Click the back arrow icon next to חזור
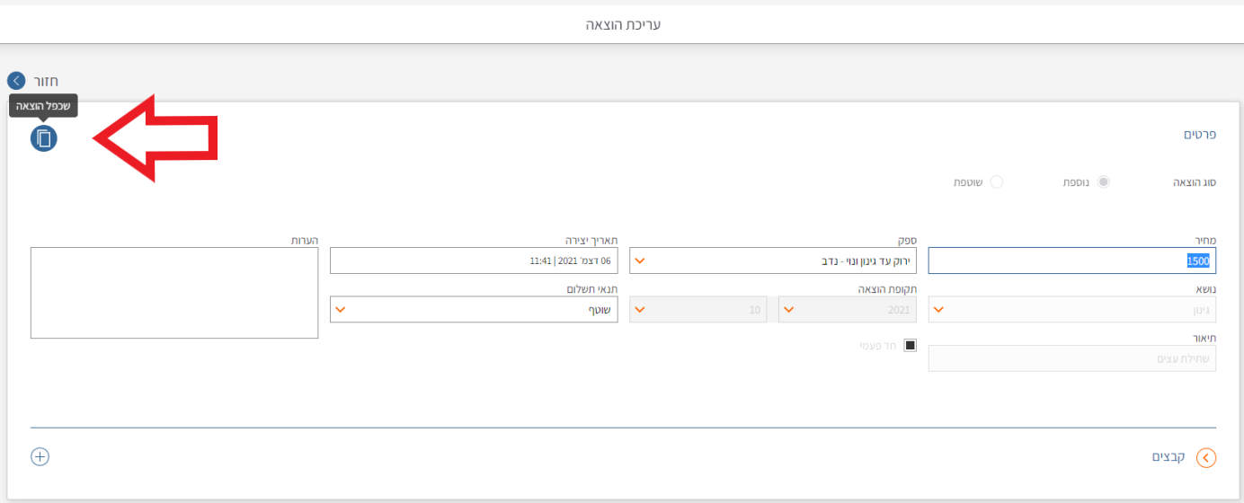 (16, 81)
